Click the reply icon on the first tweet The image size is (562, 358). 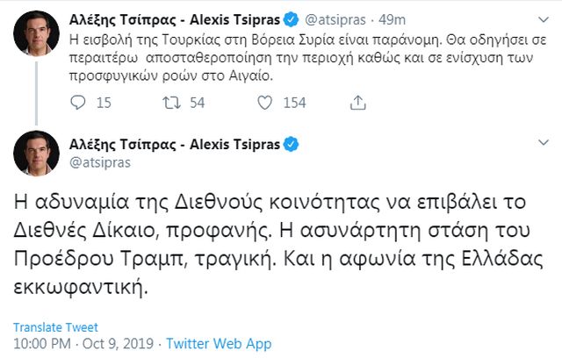click(x=78, y=103)
